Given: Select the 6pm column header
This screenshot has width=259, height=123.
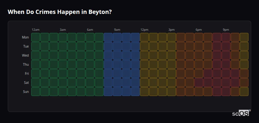Looking at the screenshot, I should (x=199, y=30).
